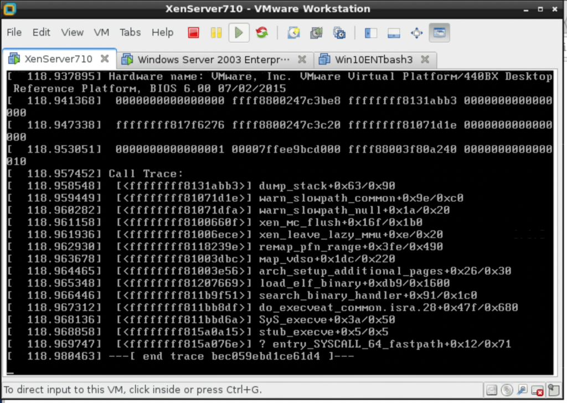The width and height of the screenshot is (567, 403).
Task: Restart the guest with the red-green arrows icon
Action: [262, 33]
